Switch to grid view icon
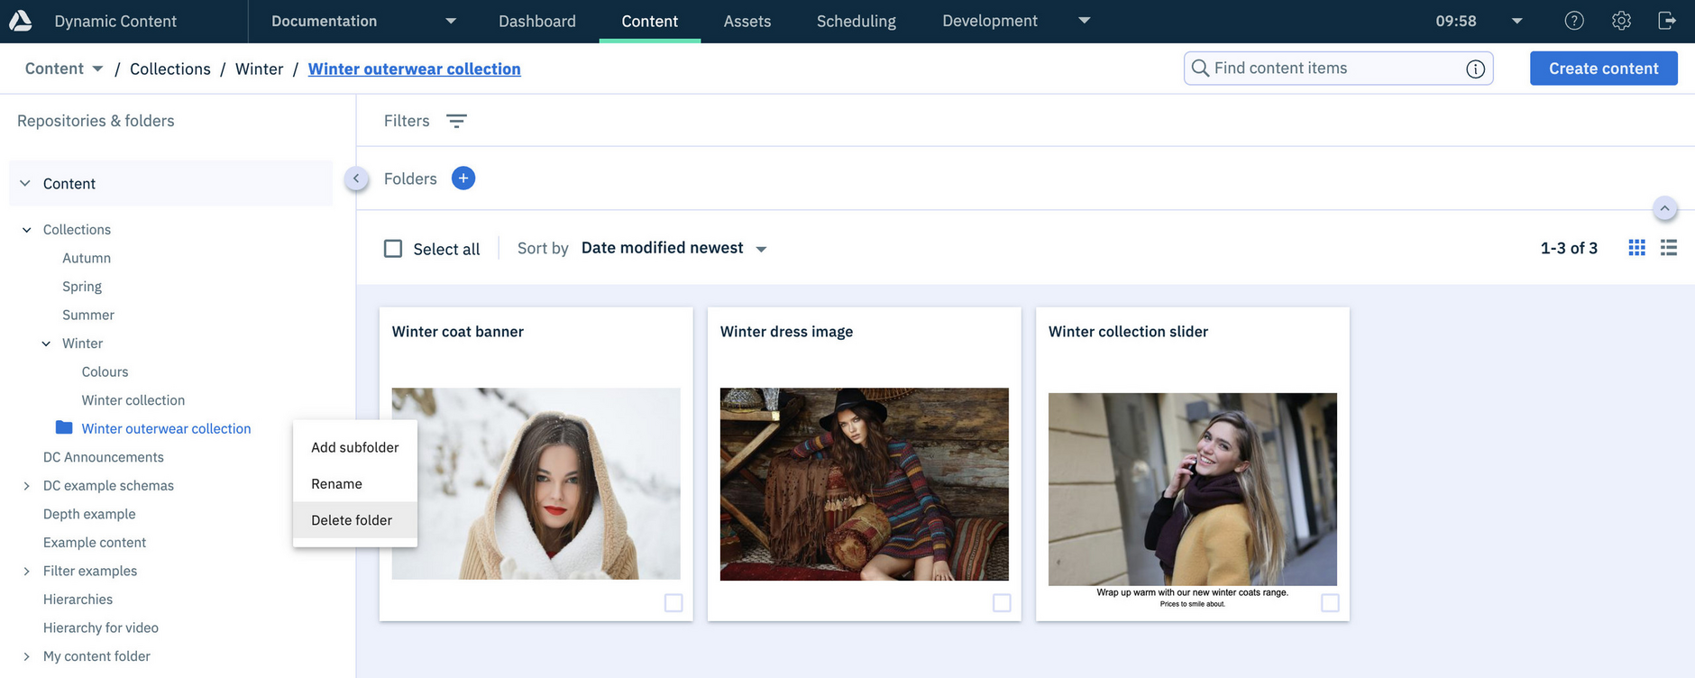 tap(1637, 248)
